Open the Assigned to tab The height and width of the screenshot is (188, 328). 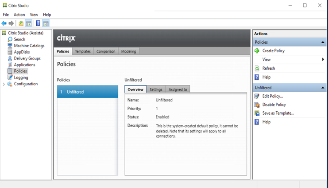[x=178, y=89]
